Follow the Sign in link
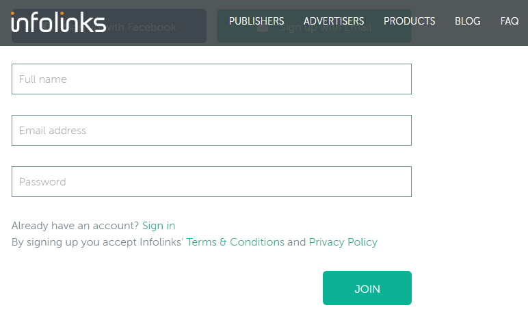Screen dimensions: 528x314 pos(159,226)
